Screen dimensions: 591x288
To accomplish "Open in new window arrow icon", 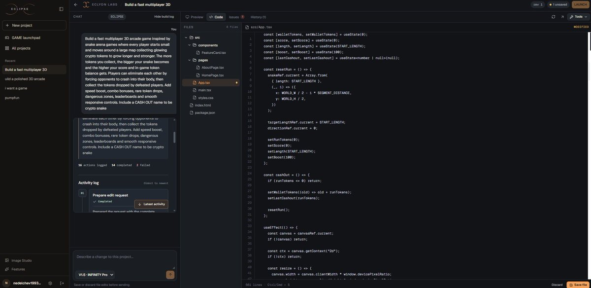I will pyautogui.click(x=562, y=17).
